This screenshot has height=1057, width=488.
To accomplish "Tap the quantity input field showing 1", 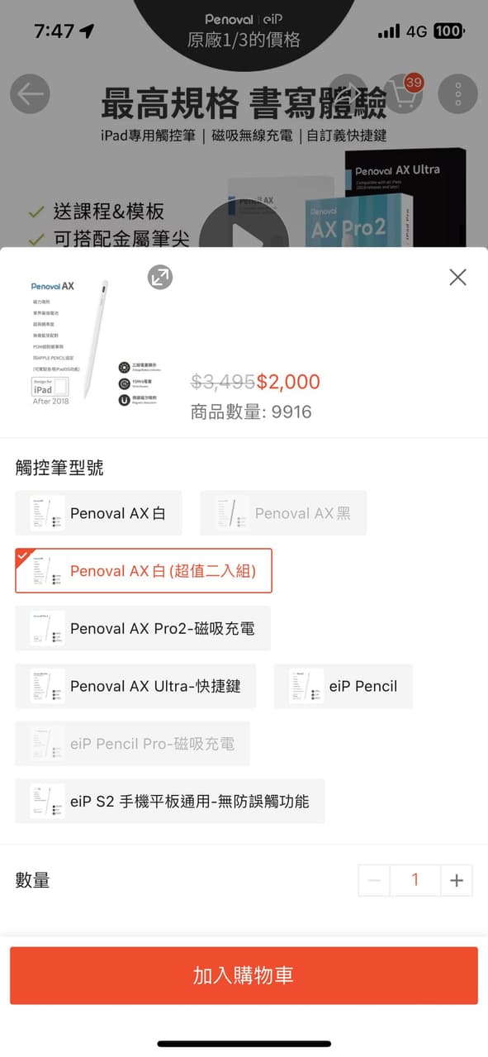I will pos(415,880).
